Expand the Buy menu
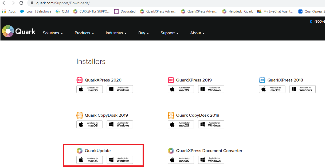 coord(144,33)
